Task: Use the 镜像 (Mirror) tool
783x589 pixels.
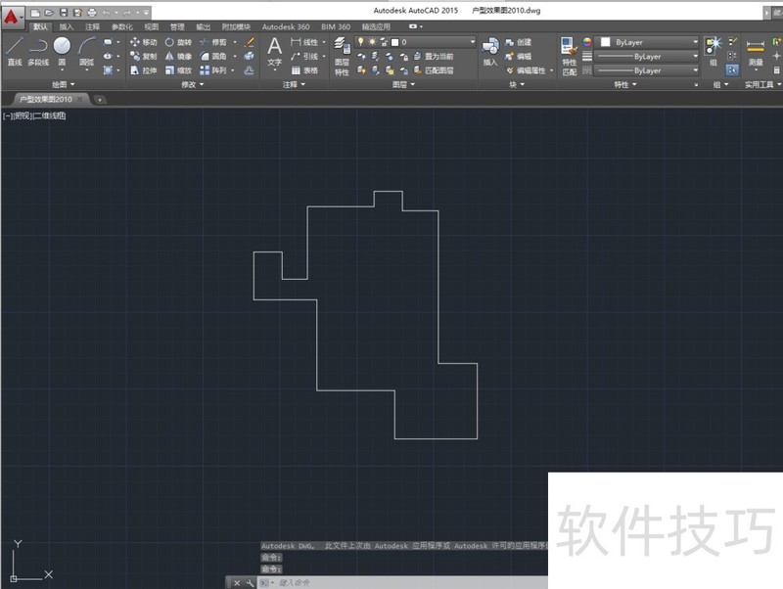Action: pos(178,57)
